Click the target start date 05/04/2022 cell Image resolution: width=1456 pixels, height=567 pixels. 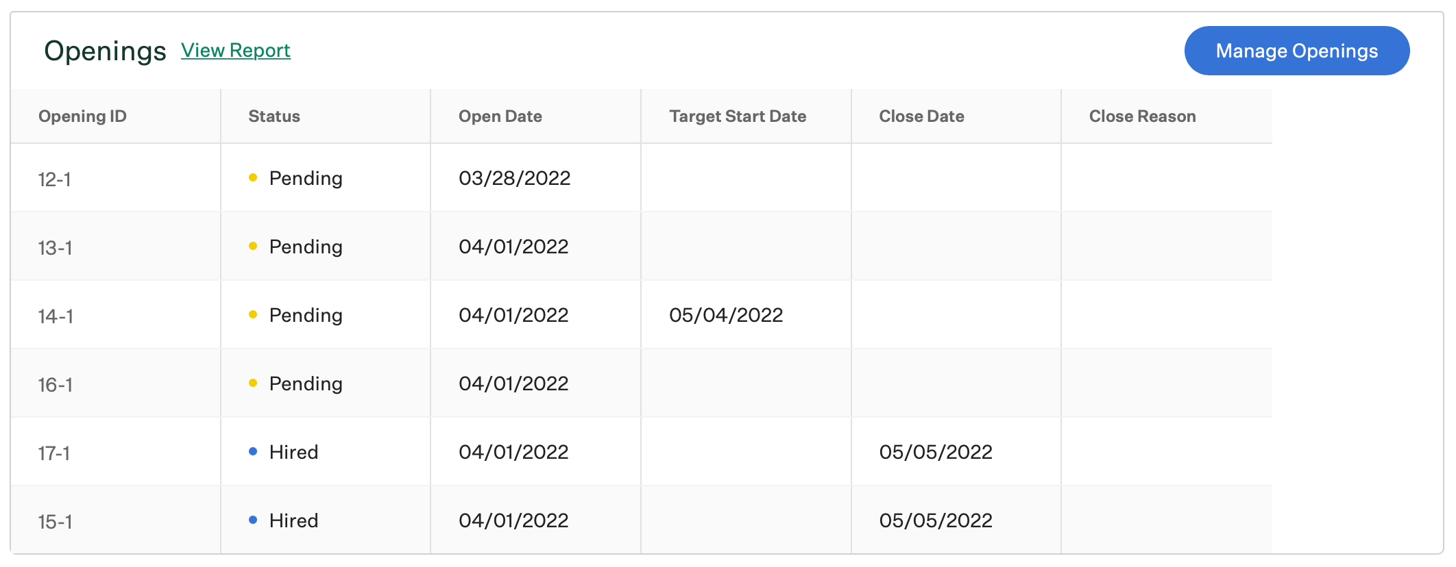pos(726,314)
